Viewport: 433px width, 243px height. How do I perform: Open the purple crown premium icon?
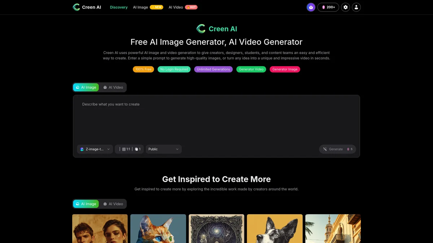coord(311,7)
